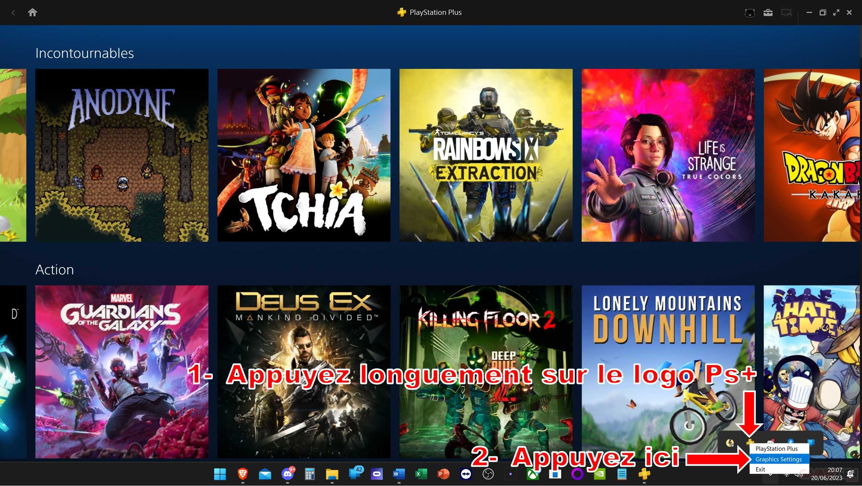Screen dimensions: 862x486
Task: Click the home icon in the header
Action: (33, 13)
